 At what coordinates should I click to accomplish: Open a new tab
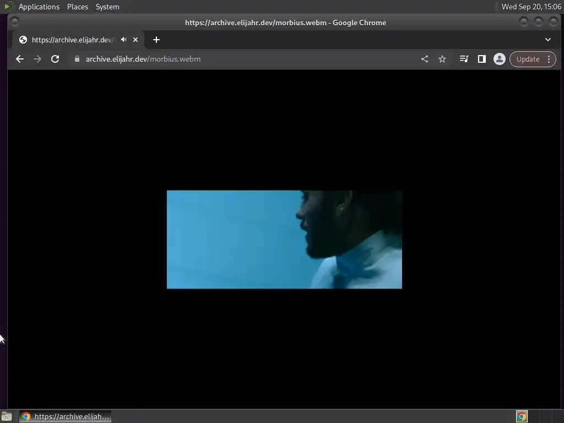point(156,40)
